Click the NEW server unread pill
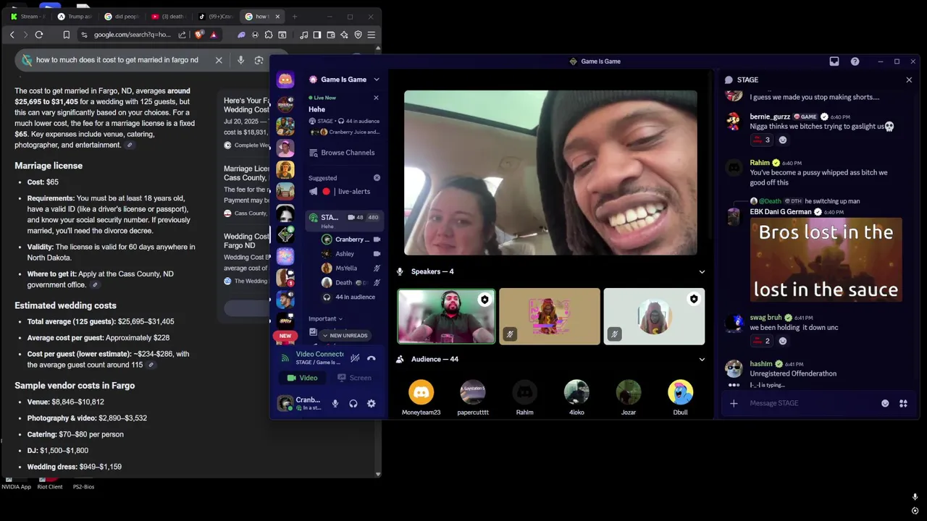927x521 pixels. [285, 336]
